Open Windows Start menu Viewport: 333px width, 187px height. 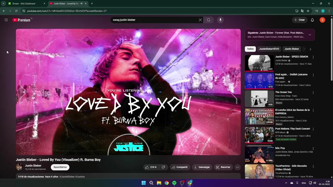pos(144,183)
